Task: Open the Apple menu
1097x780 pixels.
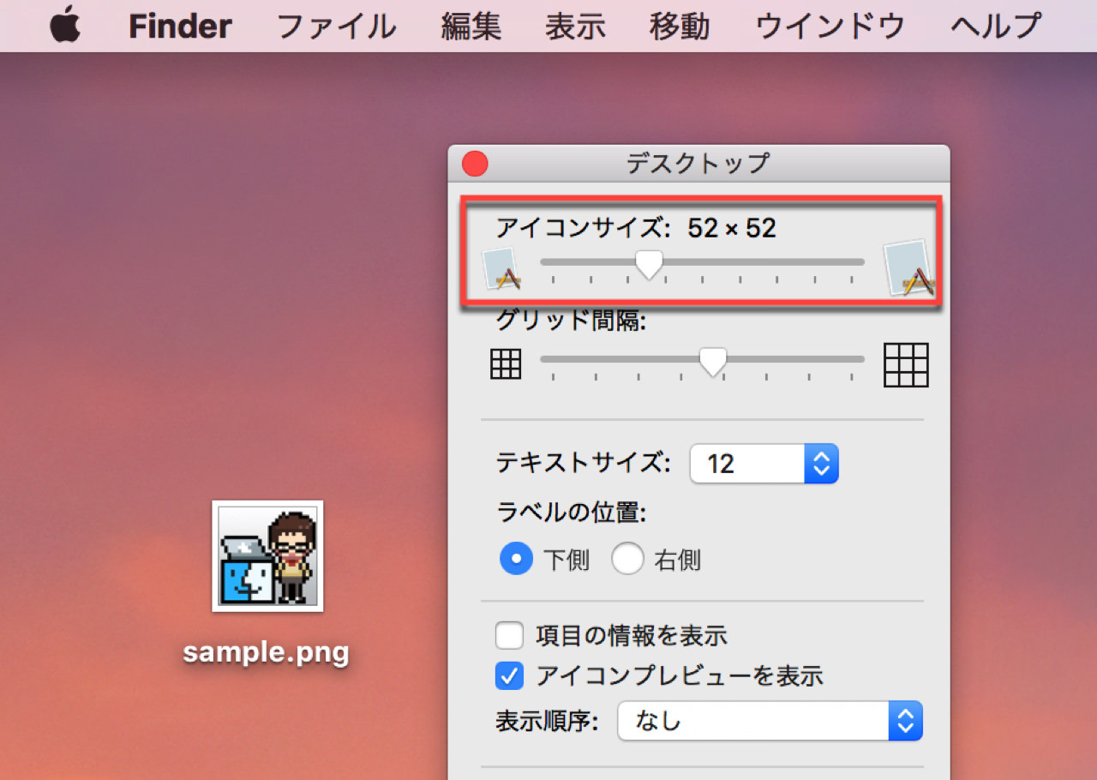Action: 65,27
